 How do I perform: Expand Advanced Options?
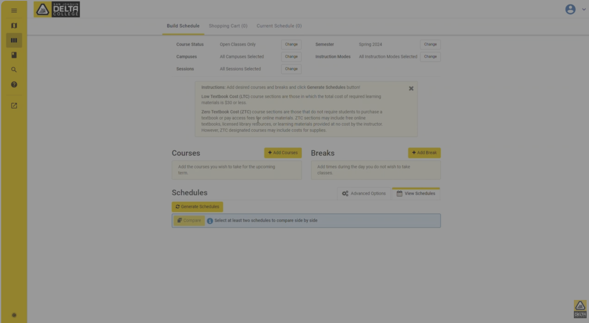pyautogui.click(x=364, y=194)
